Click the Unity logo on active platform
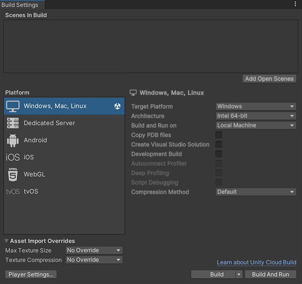302x284 pixels. (117, 106)
